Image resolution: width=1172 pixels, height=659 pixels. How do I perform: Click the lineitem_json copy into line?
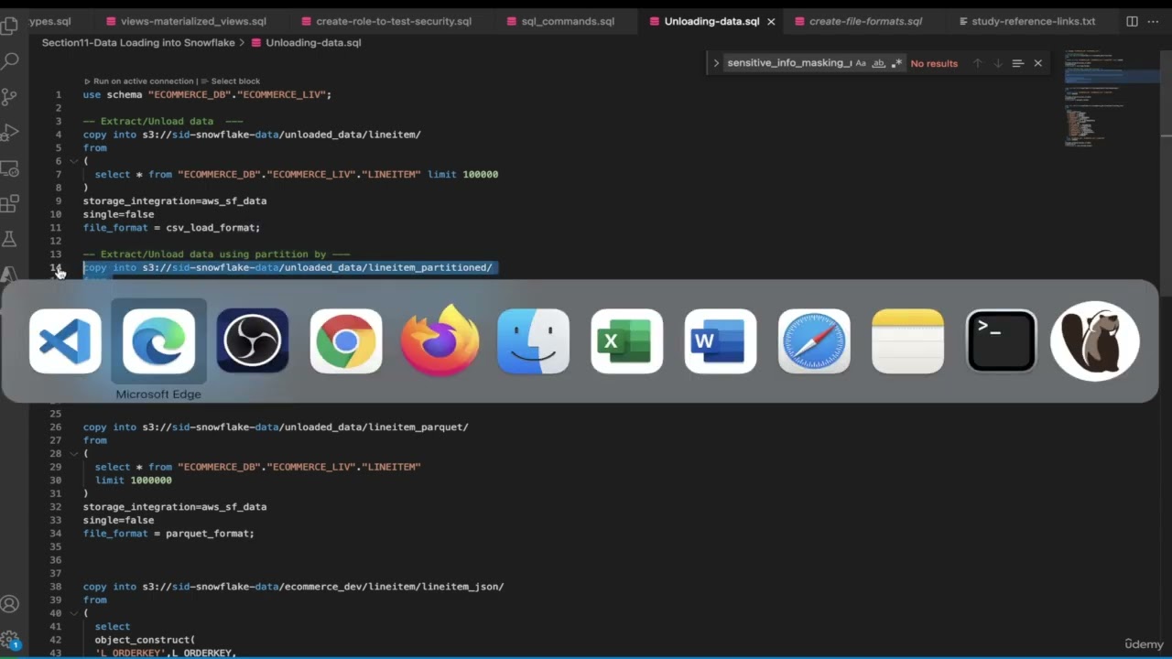(x=293, y=587)
